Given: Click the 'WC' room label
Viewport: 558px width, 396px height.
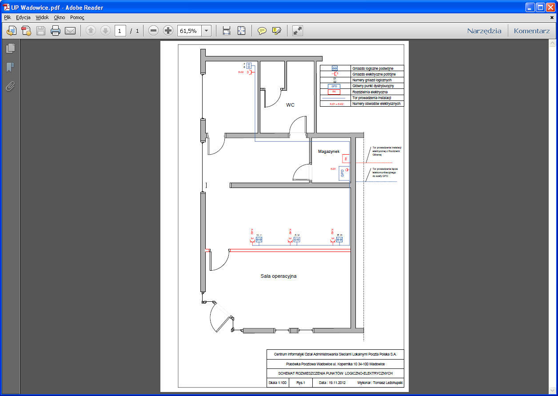Looking at the screenshot, I should (x=290, y=105).
